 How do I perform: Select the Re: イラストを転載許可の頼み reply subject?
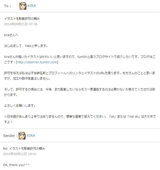(x=24, y=148)
